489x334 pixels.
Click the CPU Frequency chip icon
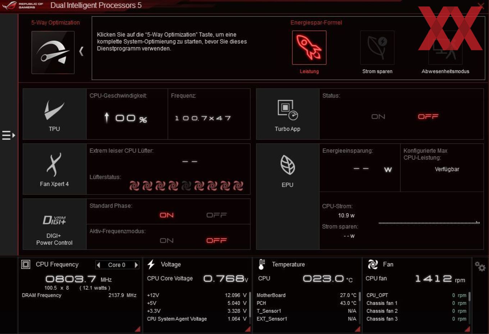click(26, 265)
